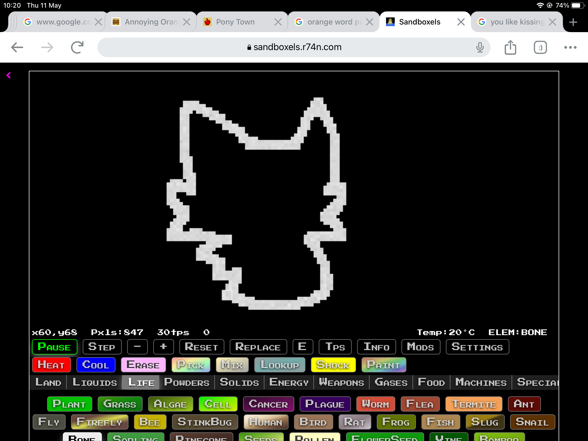Select the Erase tool
Viewport: 588px width, 441px height.
[143, 365]
